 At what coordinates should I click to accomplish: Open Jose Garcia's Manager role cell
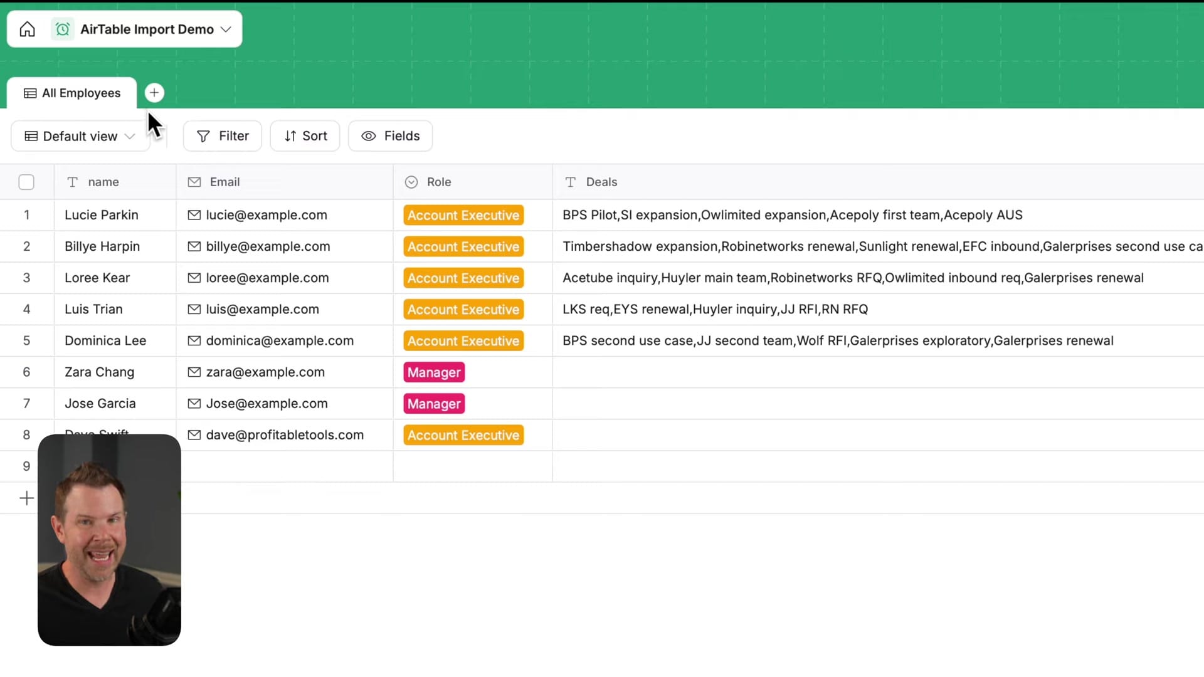tap(473, 404)
